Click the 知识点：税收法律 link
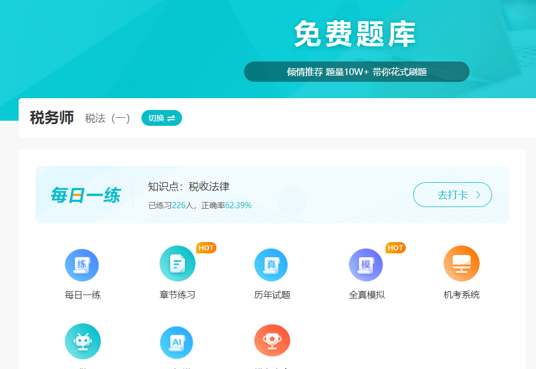This screenshot has height=369, width=536. pos(189,187)
